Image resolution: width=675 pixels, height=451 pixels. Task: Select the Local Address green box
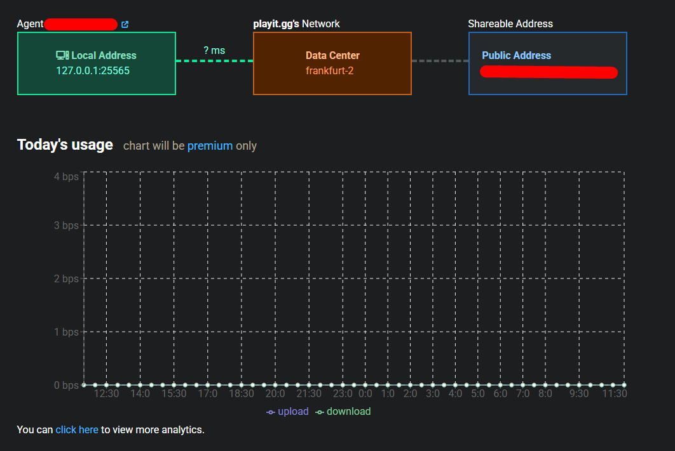coord(97,63)
